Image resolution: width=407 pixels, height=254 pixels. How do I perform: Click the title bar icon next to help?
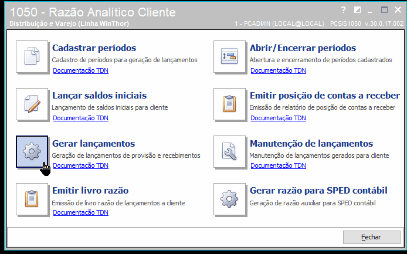point(357,10)
